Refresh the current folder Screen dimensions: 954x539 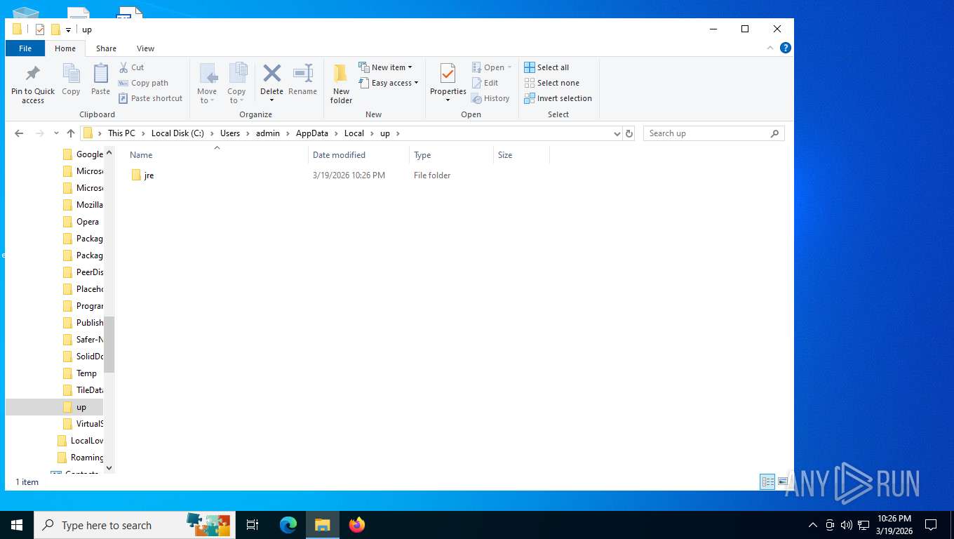[x=629, y=133]
